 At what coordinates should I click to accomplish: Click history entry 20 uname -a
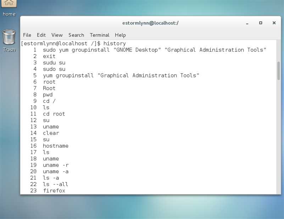tap(49, 171)
